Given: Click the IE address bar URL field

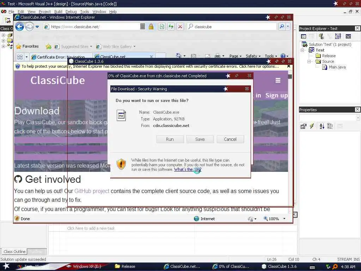Looking at the screenshot, I should point(92,27).
